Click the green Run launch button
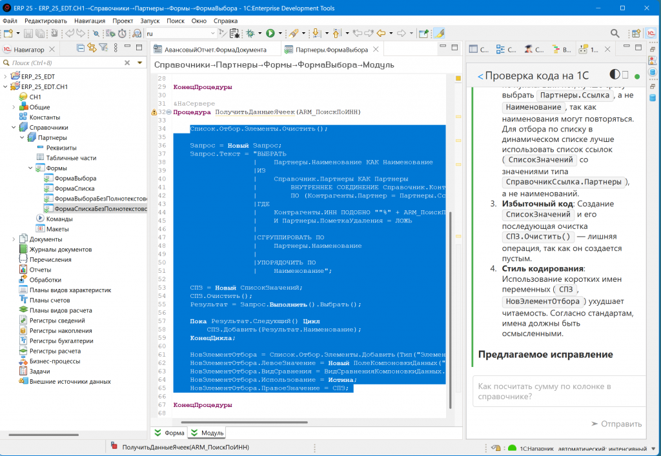 [270, 33]
